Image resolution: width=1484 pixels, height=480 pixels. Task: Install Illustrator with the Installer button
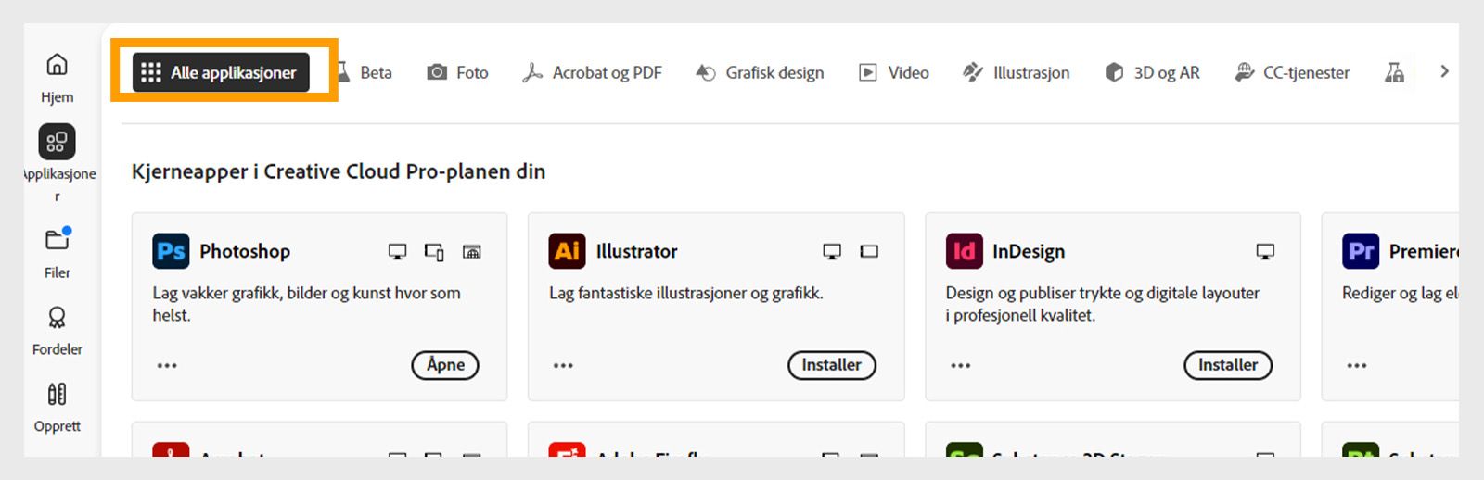pyautogui.click(x=832, y=365)
